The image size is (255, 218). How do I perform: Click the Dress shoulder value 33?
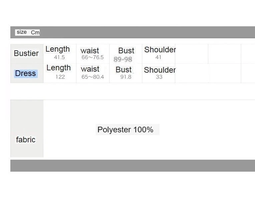click(159, 77)
